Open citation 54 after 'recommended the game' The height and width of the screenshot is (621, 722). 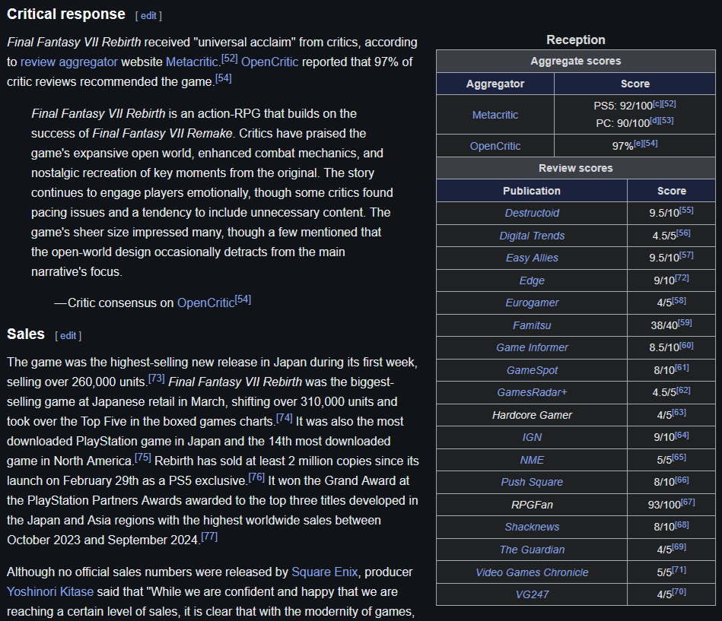(x=224, y=78)
